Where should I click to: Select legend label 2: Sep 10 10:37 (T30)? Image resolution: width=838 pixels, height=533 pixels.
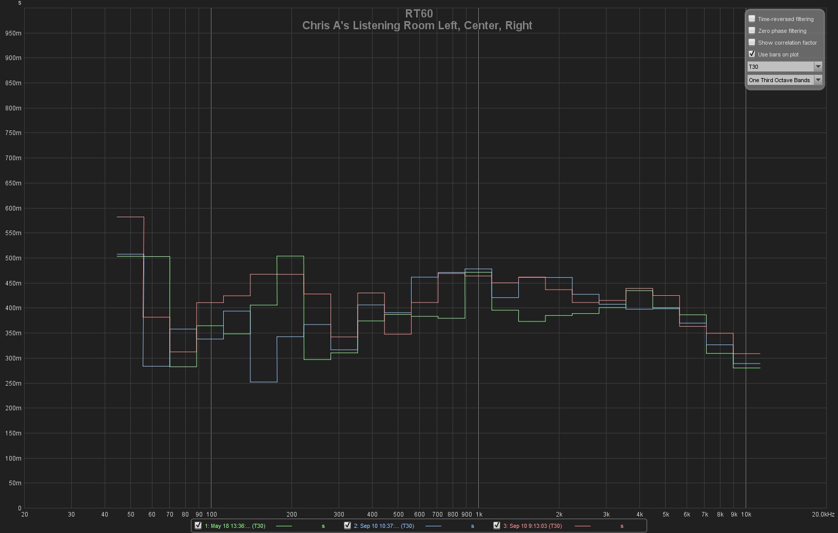click(384, 526)
